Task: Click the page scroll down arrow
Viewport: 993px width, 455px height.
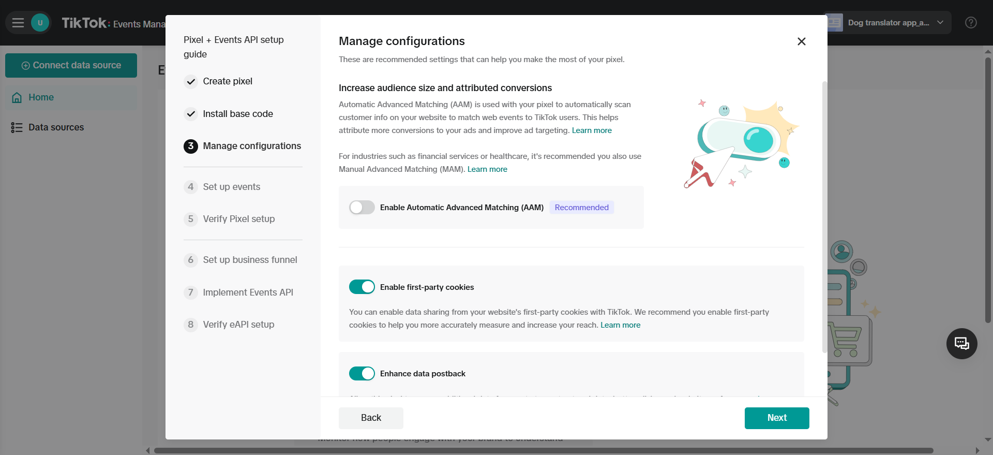Action: 988,440
